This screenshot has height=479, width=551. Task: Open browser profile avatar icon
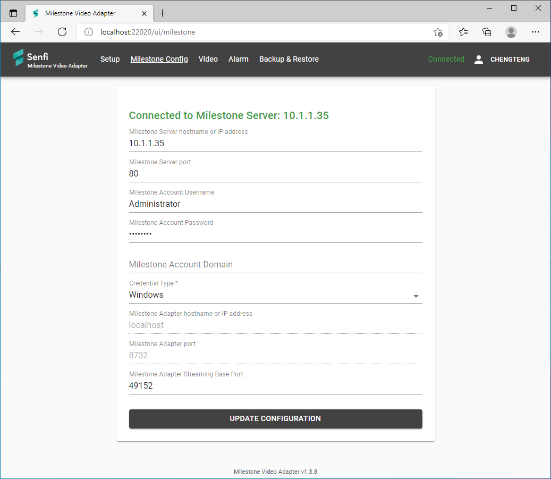[x=511, y=32]
